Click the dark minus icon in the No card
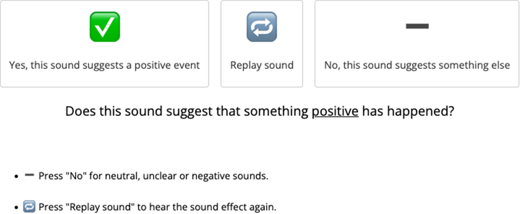Image resolution: width=520 pixels, height=214 pixels. 417,26
